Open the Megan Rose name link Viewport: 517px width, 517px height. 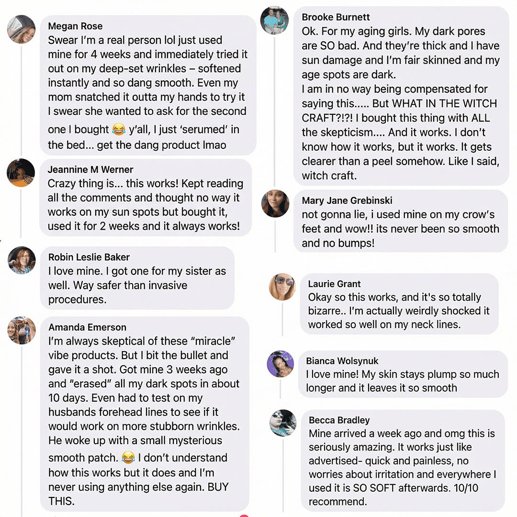75,26
